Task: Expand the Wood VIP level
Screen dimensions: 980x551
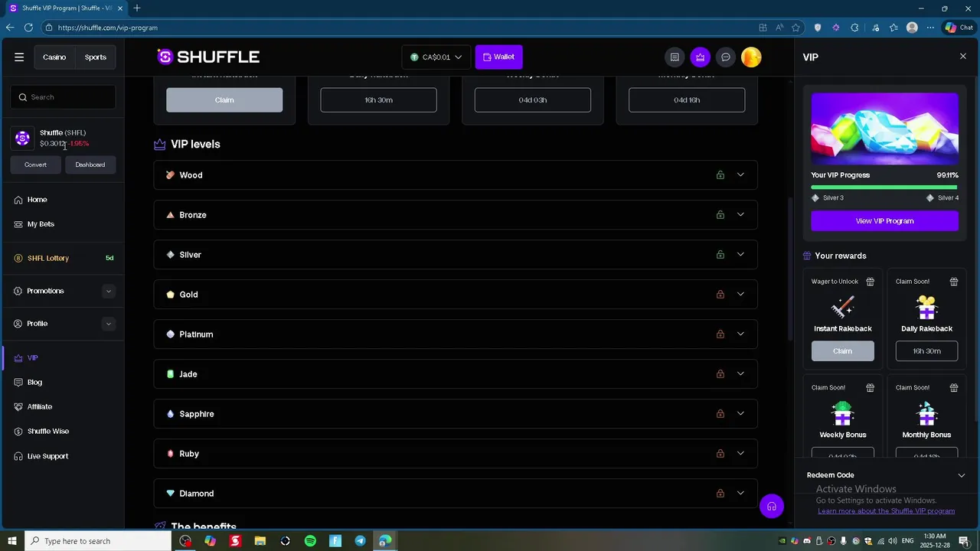Action: 740,175
